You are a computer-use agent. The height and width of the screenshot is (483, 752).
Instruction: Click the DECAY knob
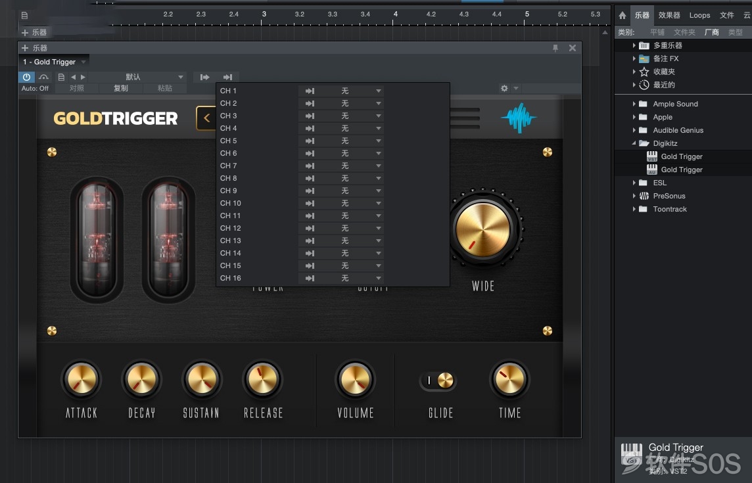[141, 379]
